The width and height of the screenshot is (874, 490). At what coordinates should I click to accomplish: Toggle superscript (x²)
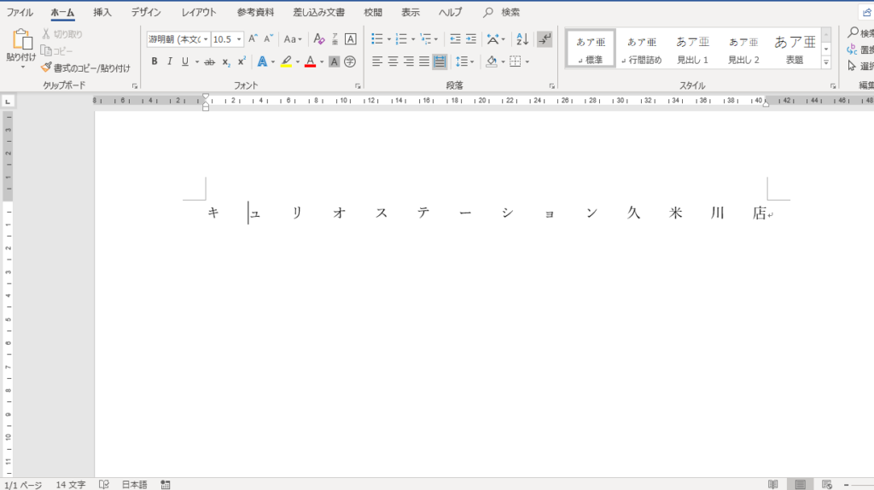point(242,61)
